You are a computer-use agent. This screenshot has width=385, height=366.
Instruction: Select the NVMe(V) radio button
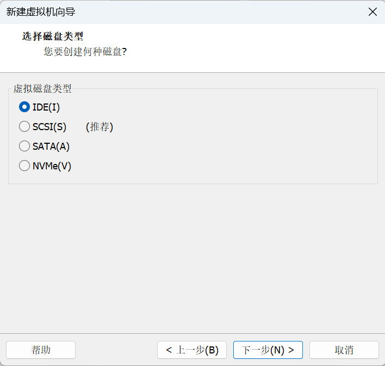coord(24,166)
